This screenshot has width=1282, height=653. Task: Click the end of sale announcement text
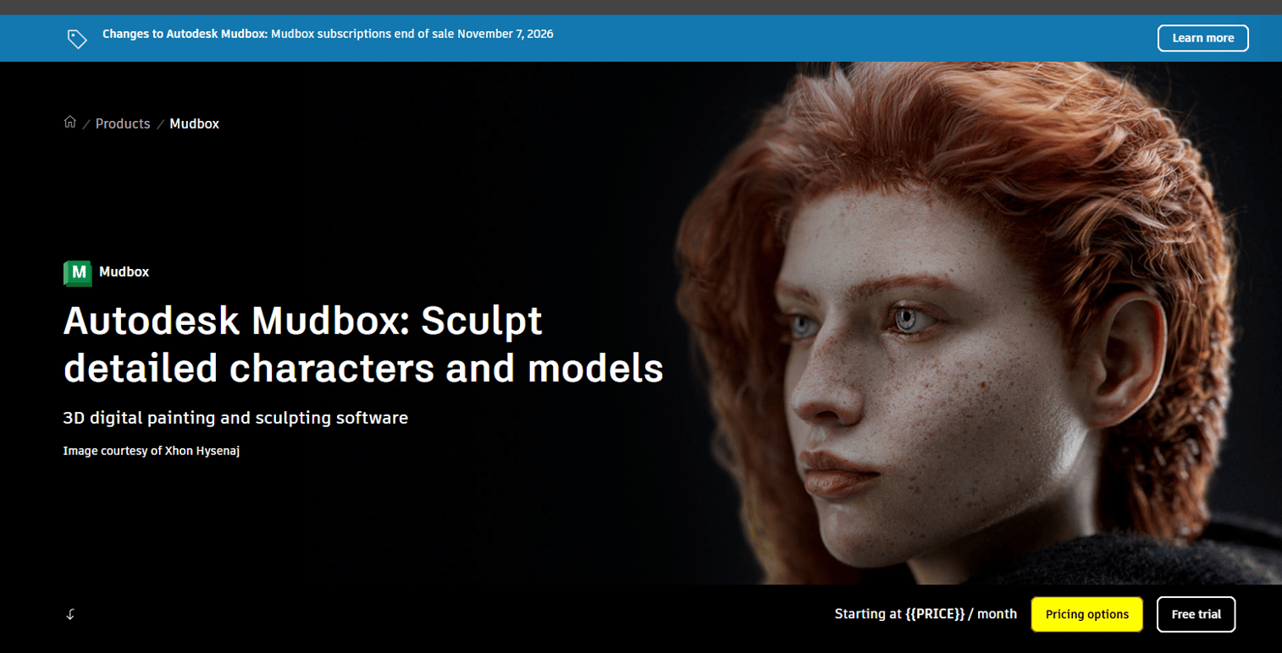tap(328, 35)
